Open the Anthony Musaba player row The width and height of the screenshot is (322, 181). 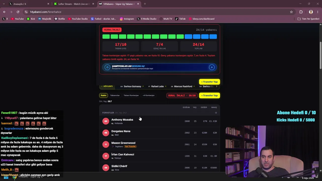coord(159,121)
